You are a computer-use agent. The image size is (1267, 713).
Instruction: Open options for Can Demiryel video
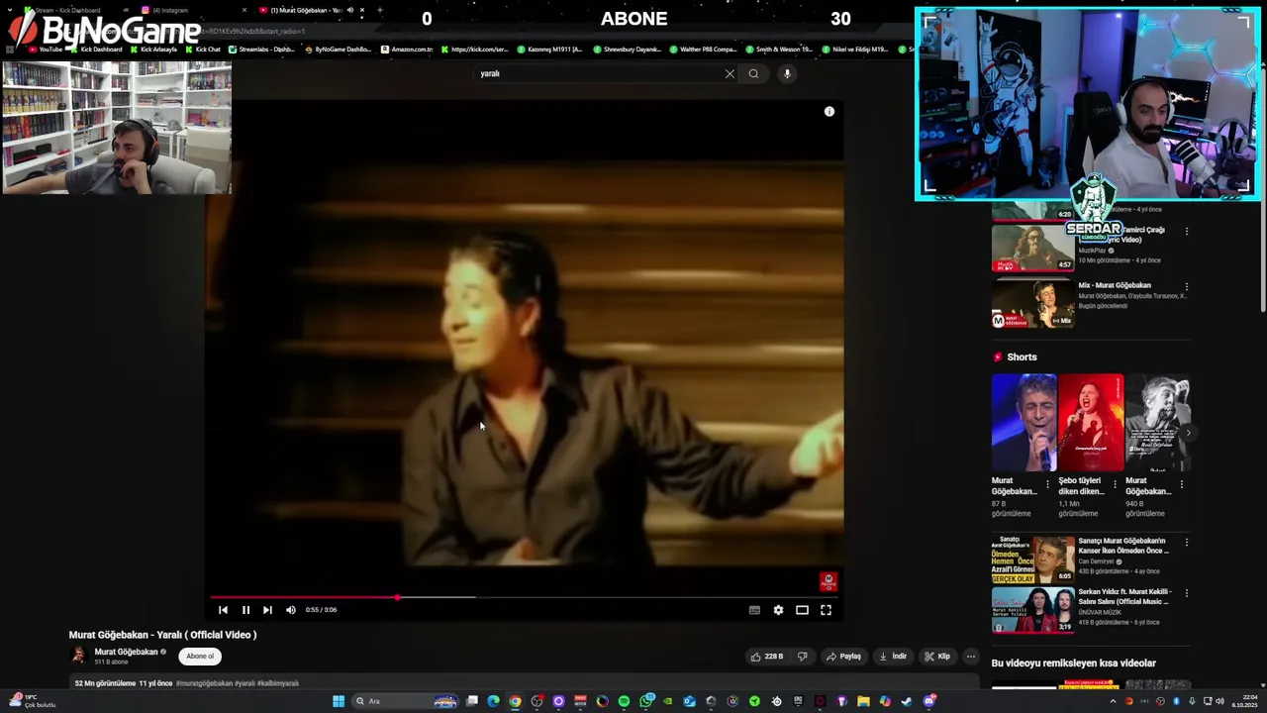coord(1187,543)
